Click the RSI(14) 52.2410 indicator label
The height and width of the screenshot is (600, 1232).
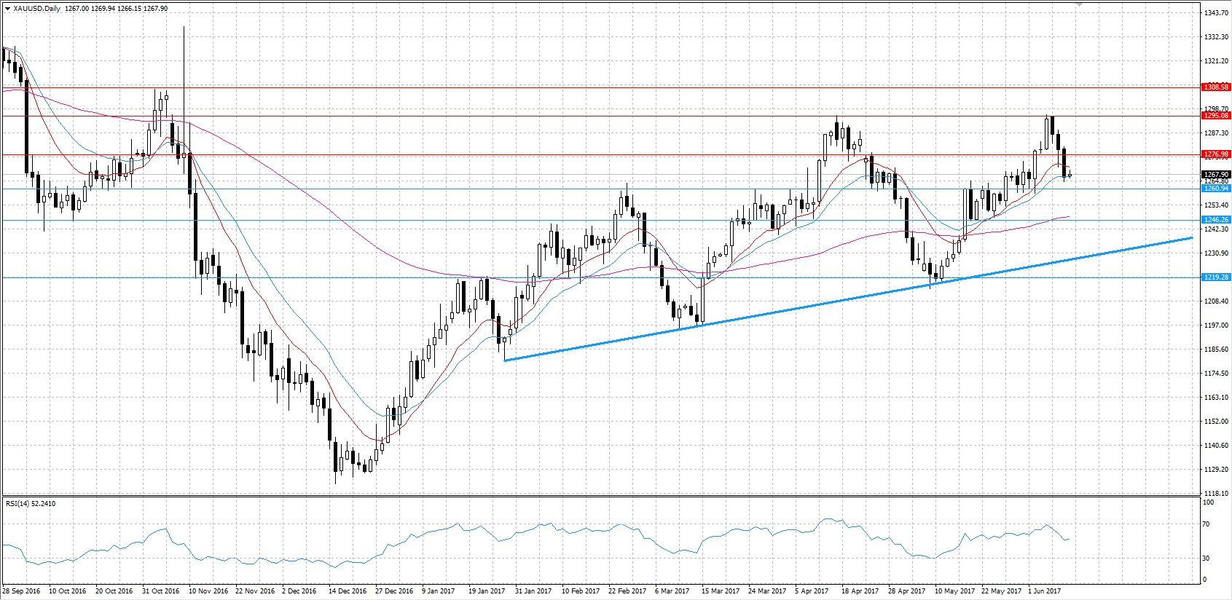coord(31,503)
